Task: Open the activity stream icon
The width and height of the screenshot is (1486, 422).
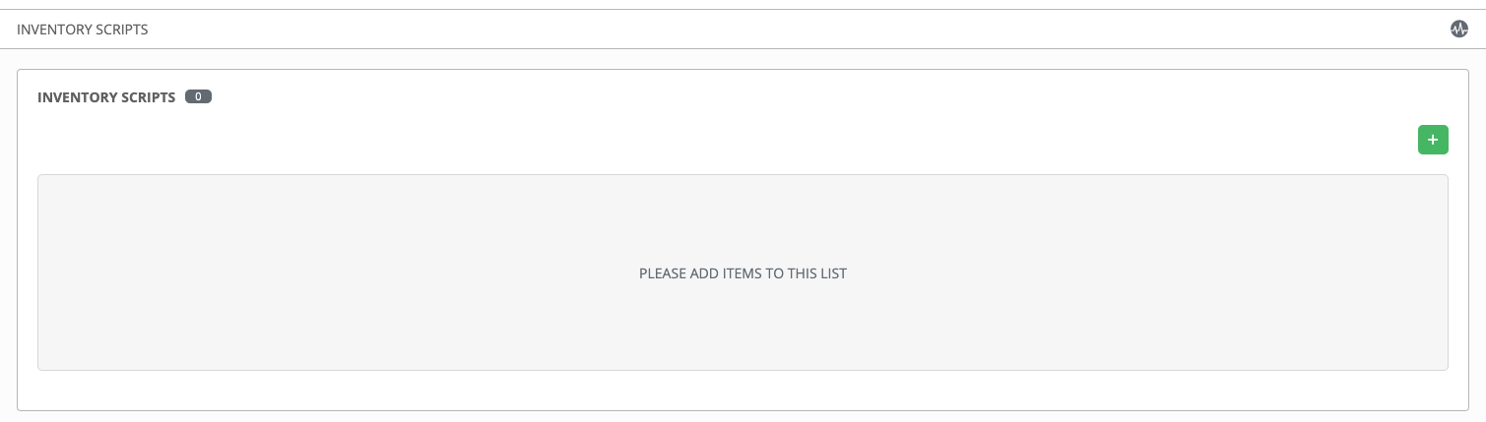Action: [1458, 30]
